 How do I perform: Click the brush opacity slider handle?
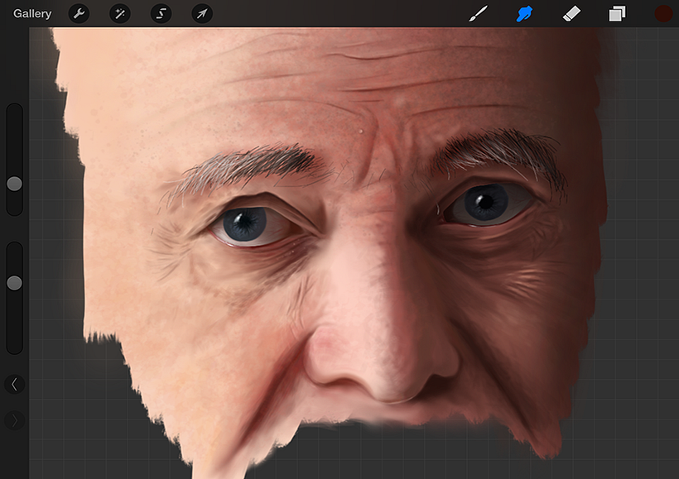[x=14, y=283]
